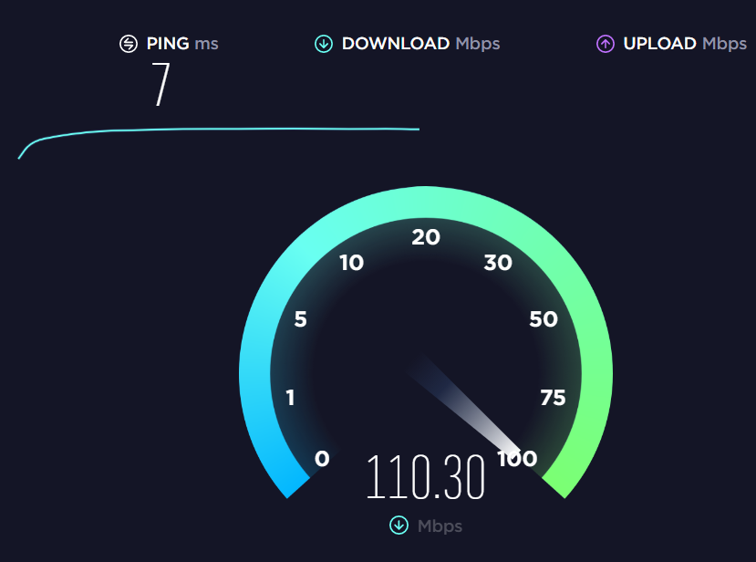
Task: Click the 50 mark on the gauge
Action: click(x=544, y=319)
